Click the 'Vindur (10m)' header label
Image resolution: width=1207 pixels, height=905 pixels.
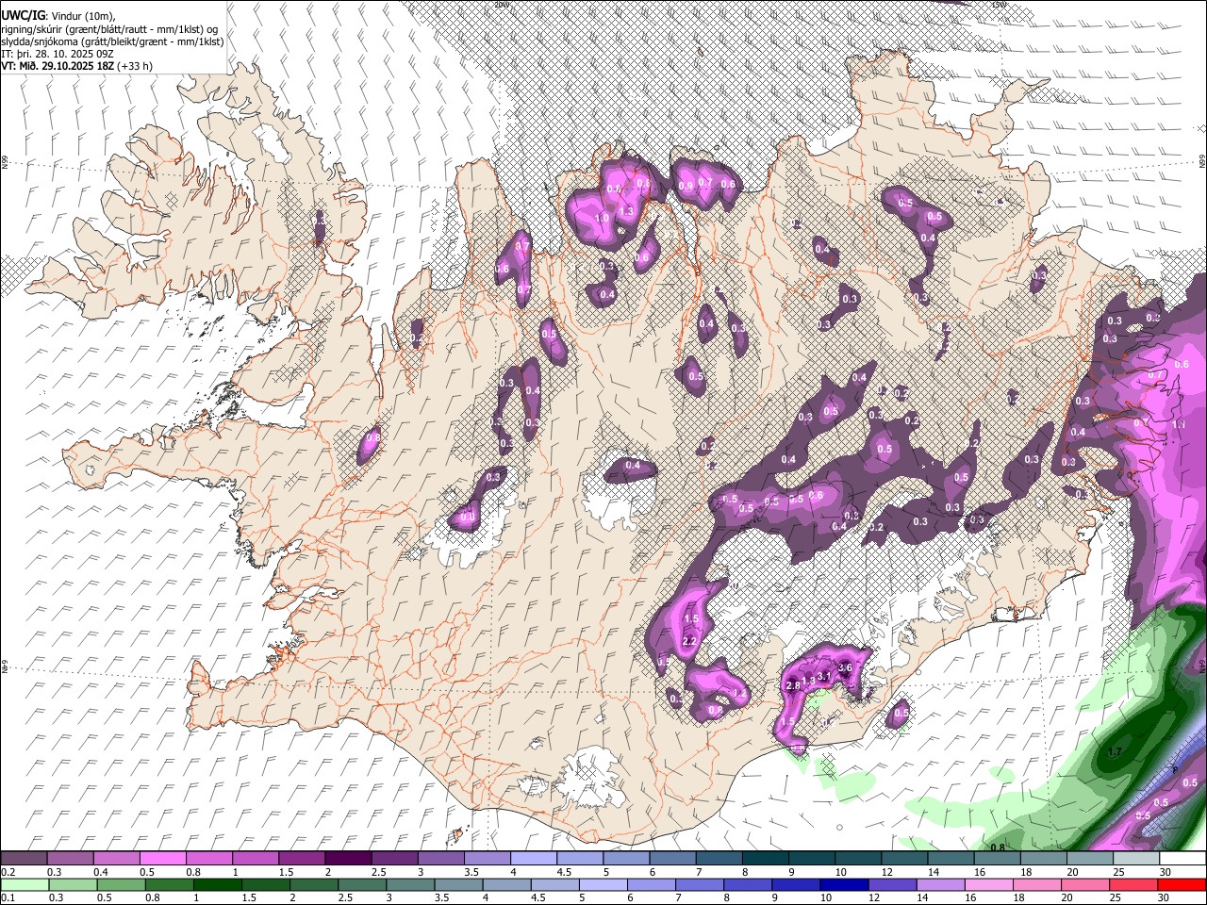tap(84, 15)
